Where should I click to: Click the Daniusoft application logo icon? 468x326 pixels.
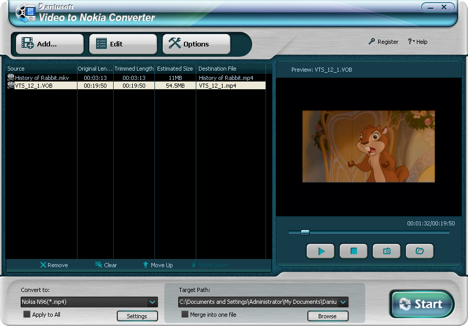(26, 12)
